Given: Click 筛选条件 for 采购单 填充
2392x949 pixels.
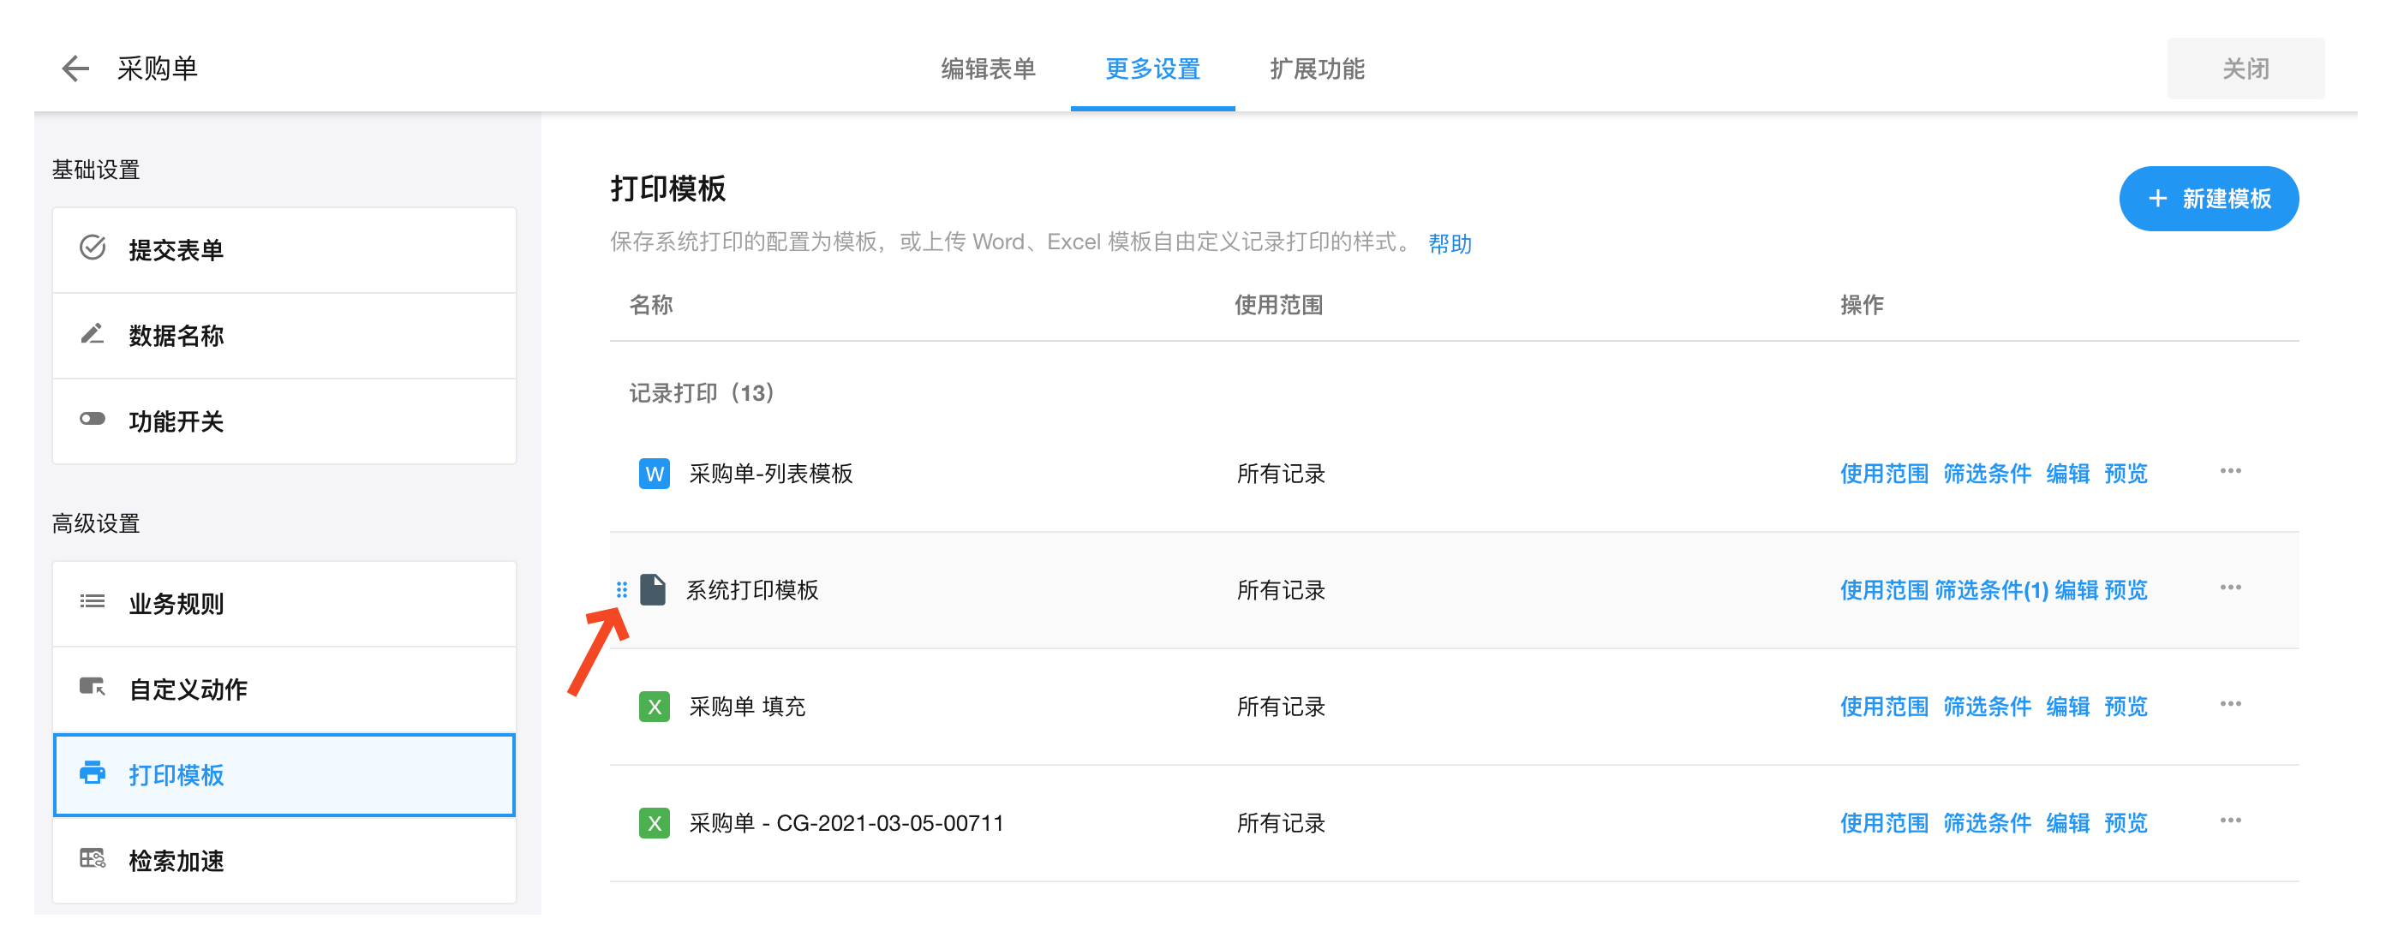Looking at the screenshot, I should point(1987,707).
